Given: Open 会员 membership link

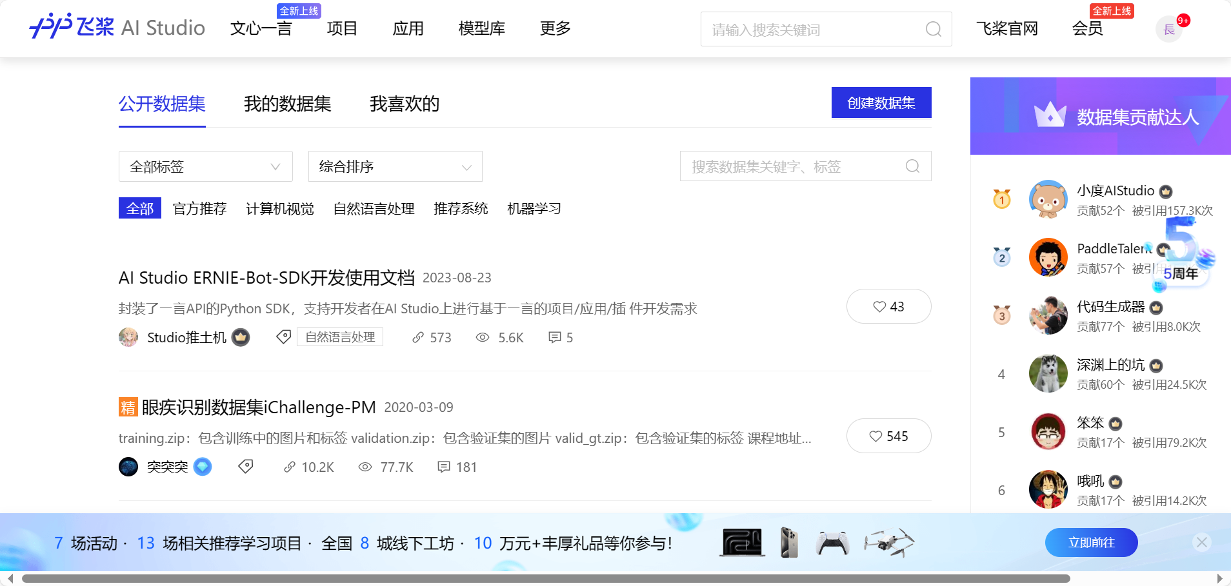Looking at the screenshot, I should (1087, 28).
